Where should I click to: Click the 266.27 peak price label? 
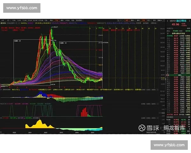pyautogui.click(x=55, y=27)
